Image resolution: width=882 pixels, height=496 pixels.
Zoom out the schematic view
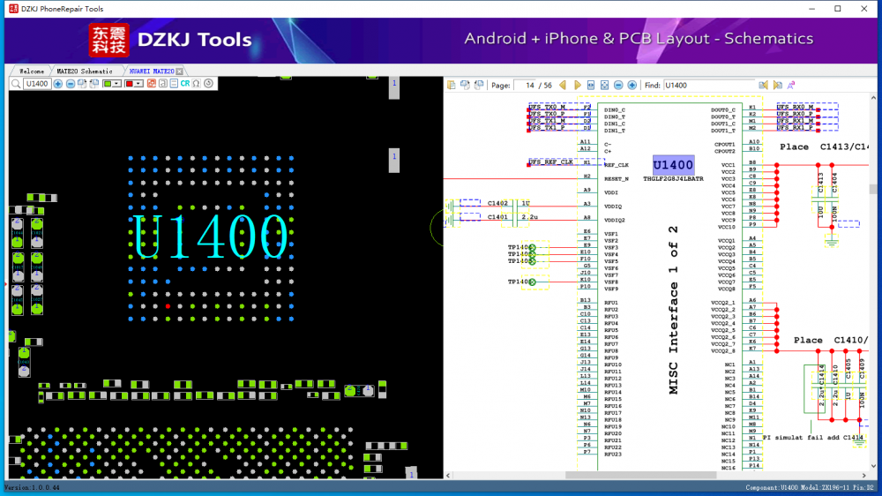[618, 85]
